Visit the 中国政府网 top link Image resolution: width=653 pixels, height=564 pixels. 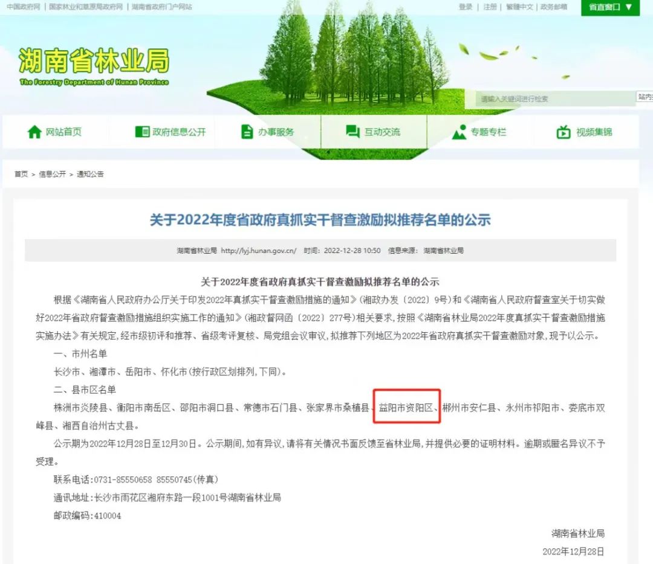point(24,7)
